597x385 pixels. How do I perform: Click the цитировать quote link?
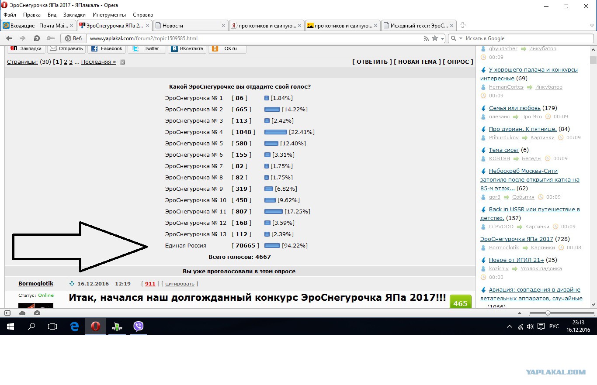(x=180, y=284)
